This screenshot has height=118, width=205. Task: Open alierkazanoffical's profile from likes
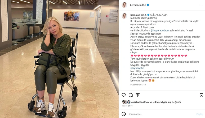coord(140,102)
